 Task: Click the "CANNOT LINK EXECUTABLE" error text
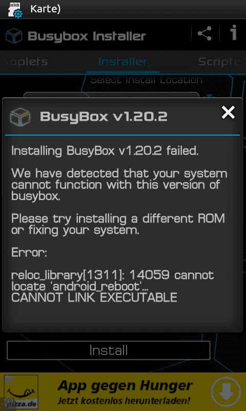pyautogui.click(x=94, y=297)
